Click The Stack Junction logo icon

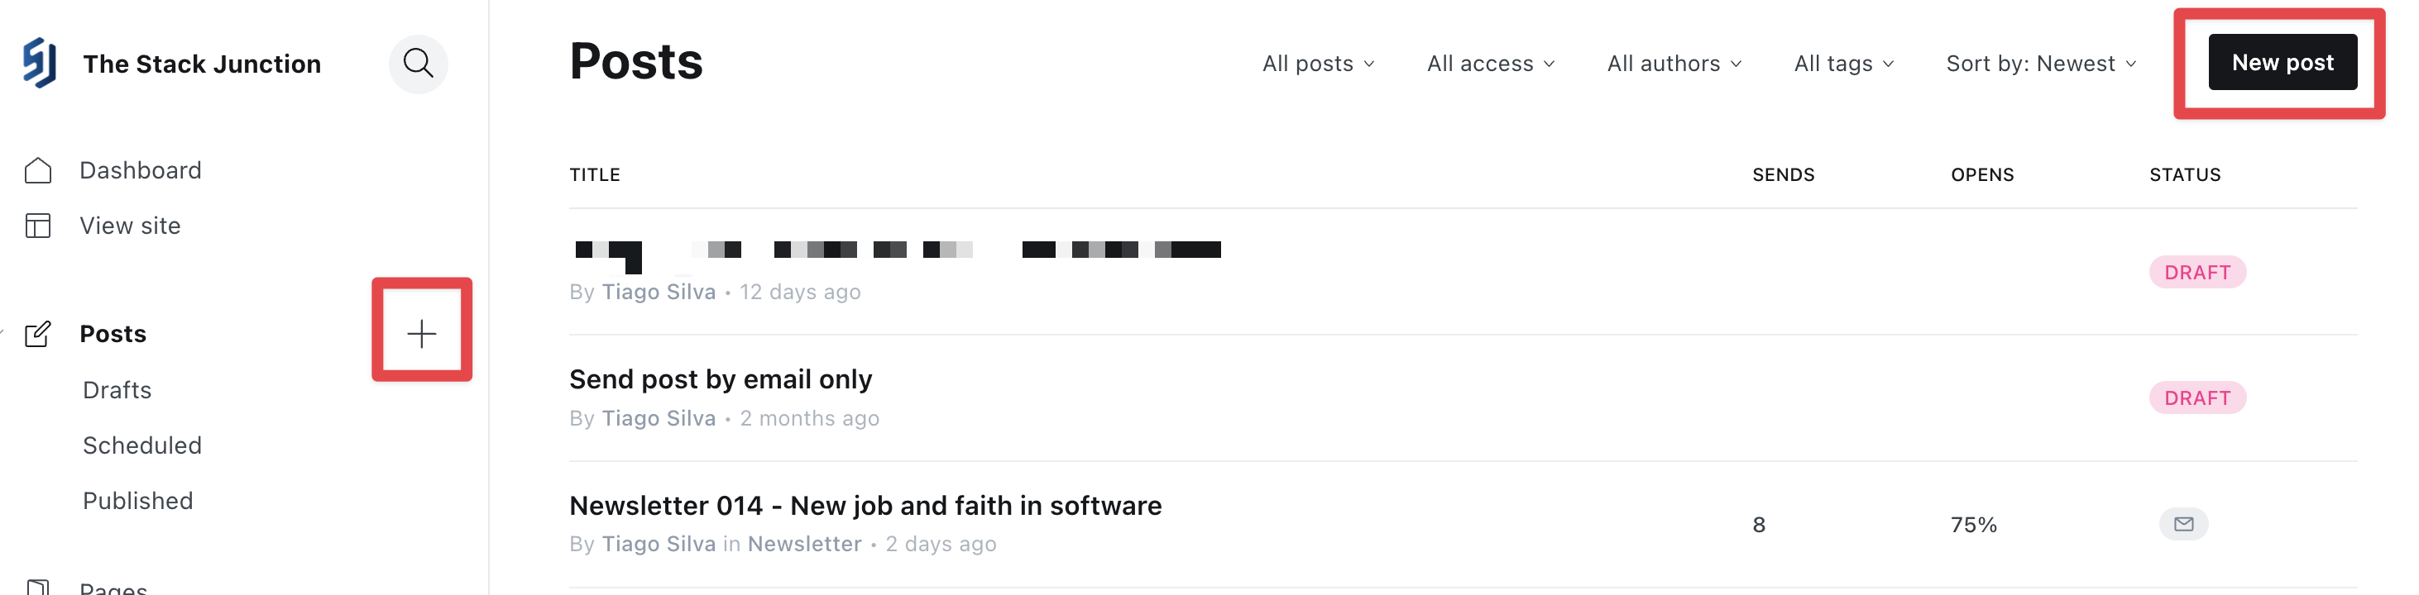40,63
